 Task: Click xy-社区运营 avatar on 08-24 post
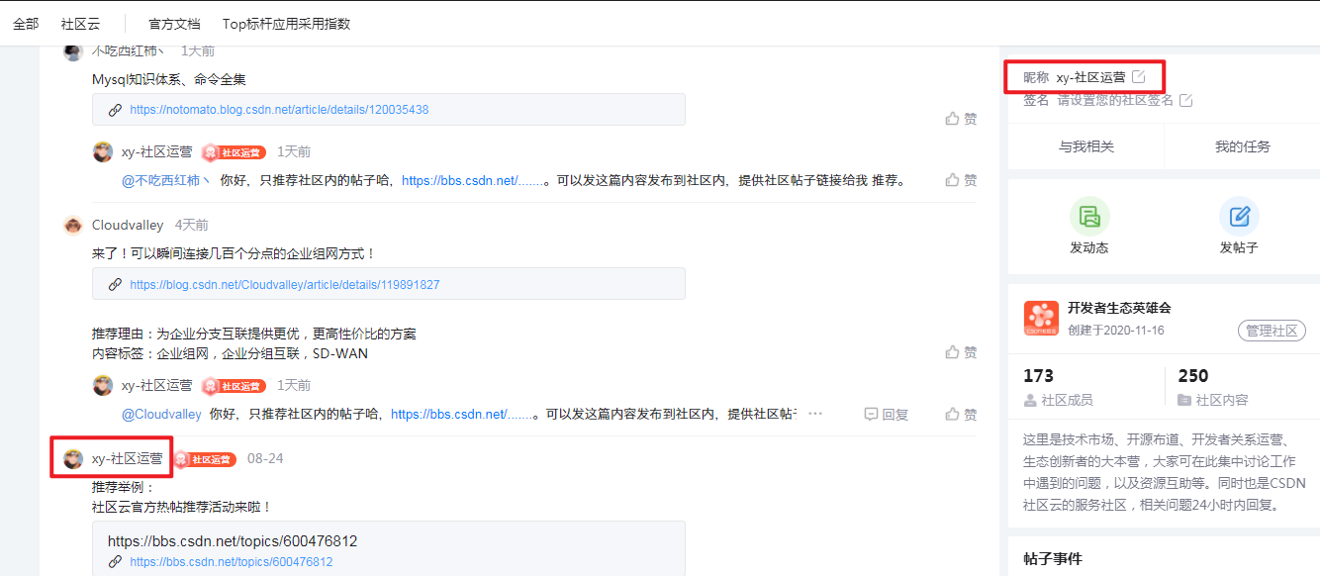pyautogui.click(x=73, y=459)
